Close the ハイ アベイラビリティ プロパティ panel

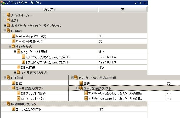click(x=145, y=3)
